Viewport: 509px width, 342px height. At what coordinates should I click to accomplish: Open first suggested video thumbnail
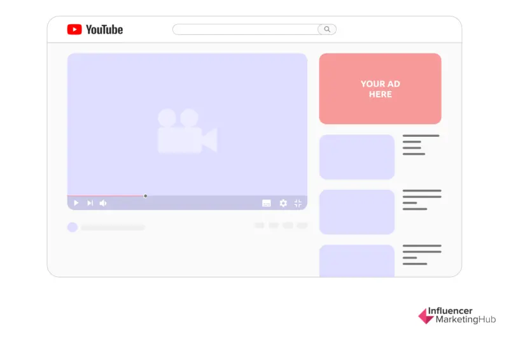pyautogui.click(x=357, y=157)
